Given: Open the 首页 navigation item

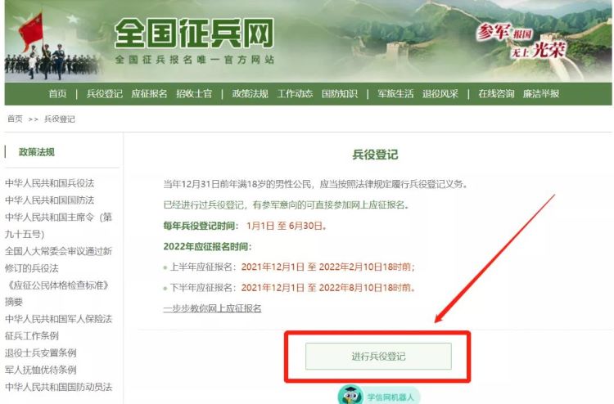Looking at the screenshot, I should point(57,94).
